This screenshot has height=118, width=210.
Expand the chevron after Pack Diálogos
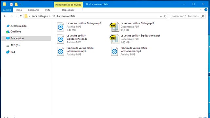click(x=50, y=16)
